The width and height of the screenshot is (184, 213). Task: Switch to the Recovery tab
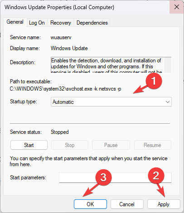[61, 23]
